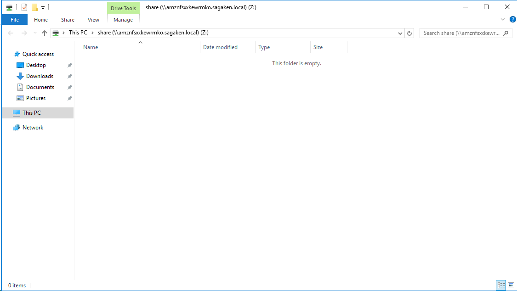
Task: Click the share (Z:) breadcrumb in address bar
Action: tap(153, 33)
